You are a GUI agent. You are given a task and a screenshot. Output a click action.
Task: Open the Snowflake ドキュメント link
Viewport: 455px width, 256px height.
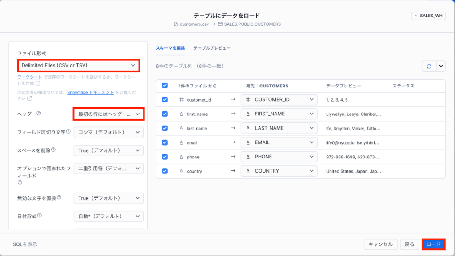pyautogui.click(x=88, y=92)
